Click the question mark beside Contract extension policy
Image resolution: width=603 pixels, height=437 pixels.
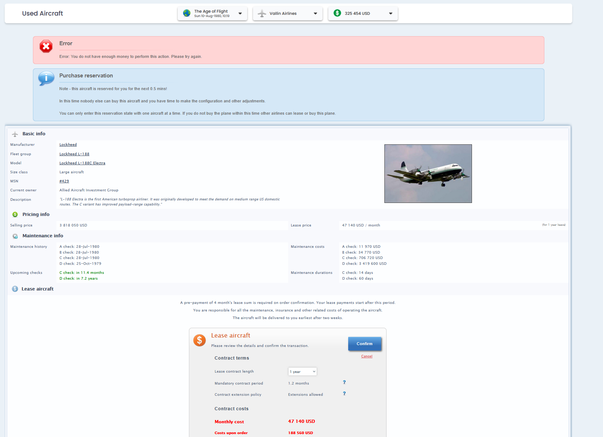[x=344, y=394]
